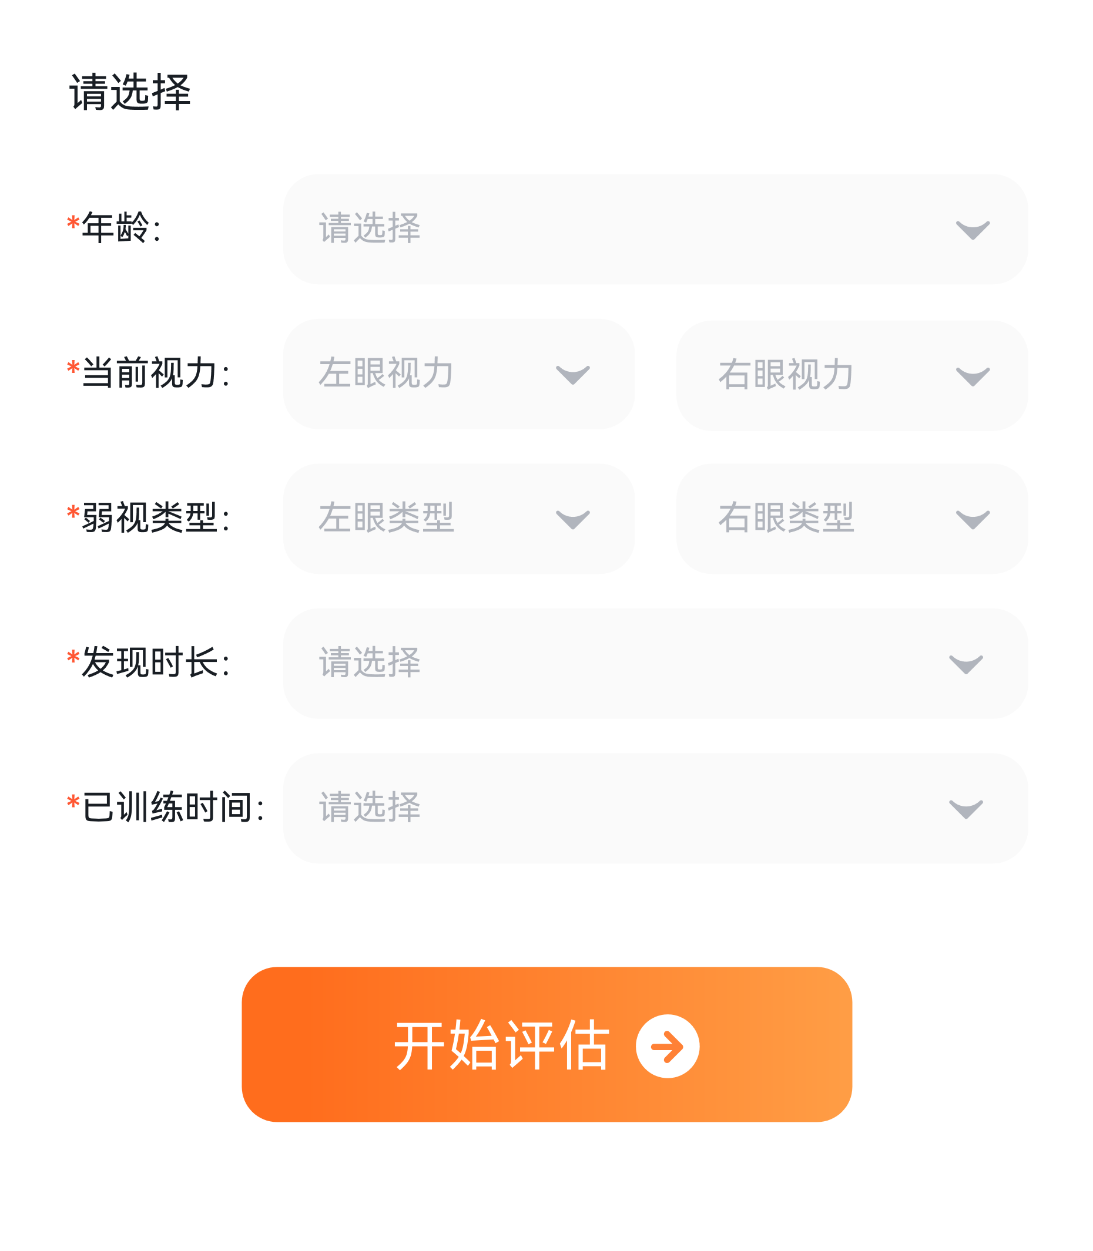
Task: Click the chevron arrow beside 左眼视力
Action: 573,374
